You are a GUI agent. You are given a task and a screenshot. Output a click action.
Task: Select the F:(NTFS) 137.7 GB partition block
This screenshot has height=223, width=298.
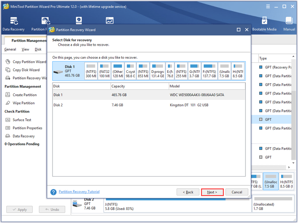tap(209, 71)
